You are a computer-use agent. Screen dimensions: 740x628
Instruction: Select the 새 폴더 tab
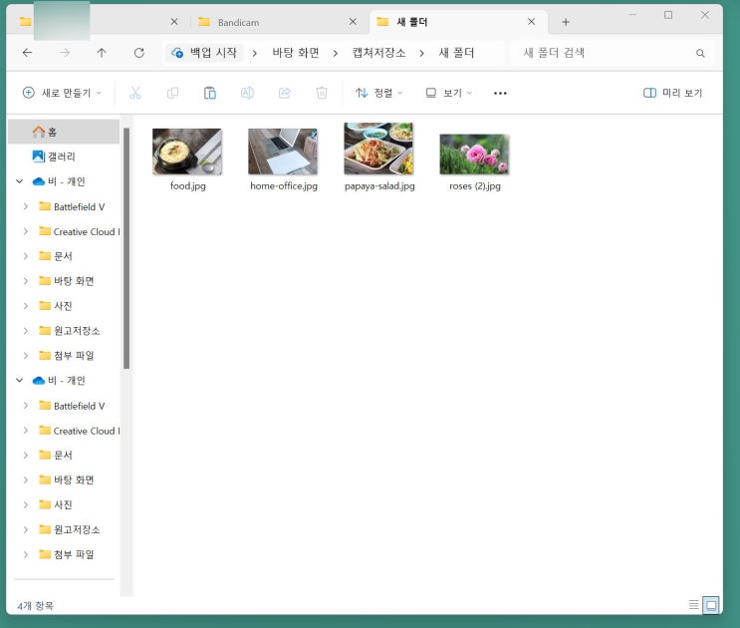point(458,22)
